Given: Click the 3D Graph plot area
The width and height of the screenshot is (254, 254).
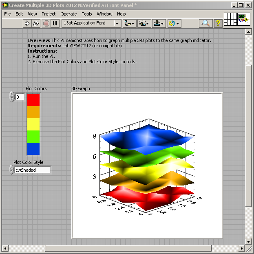Looking at the screenshot, I should click(x=147, y=166).
